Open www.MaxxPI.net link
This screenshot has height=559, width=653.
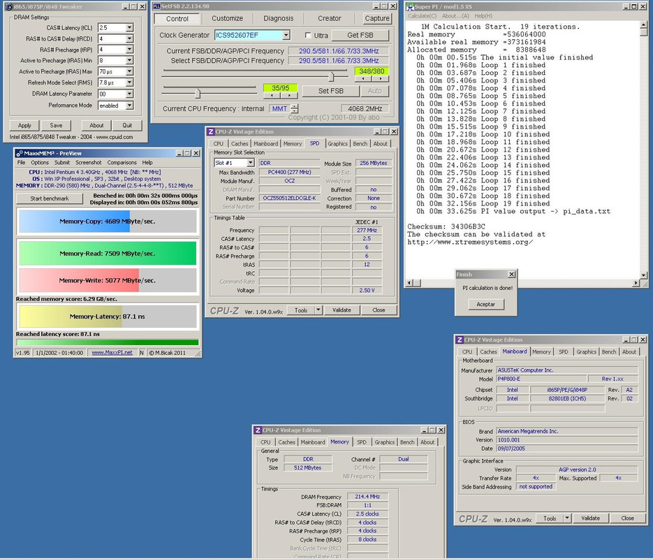point(112,352)
